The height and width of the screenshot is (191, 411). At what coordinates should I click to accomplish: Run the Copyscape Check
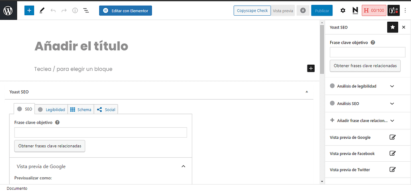[x=252, y=10]
